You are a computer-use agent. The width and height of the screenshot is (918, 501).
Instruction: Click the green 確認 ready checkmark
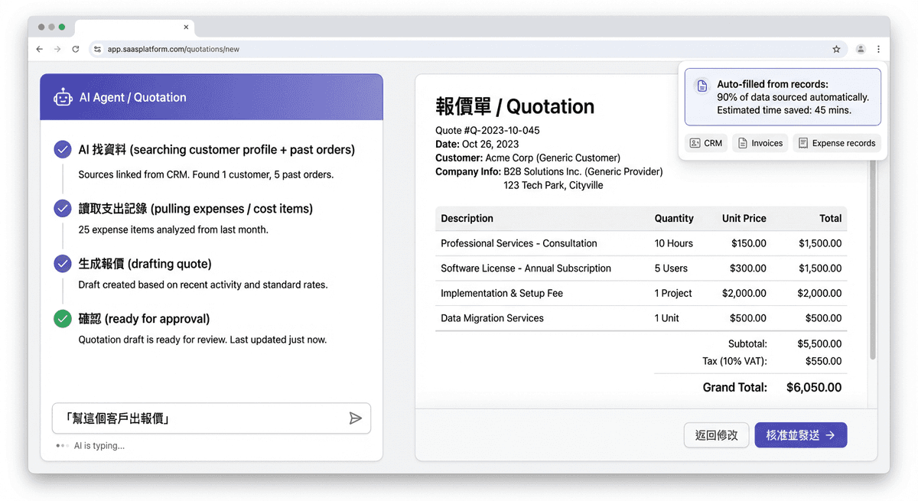pyautogui.click(x=63, y=318)
